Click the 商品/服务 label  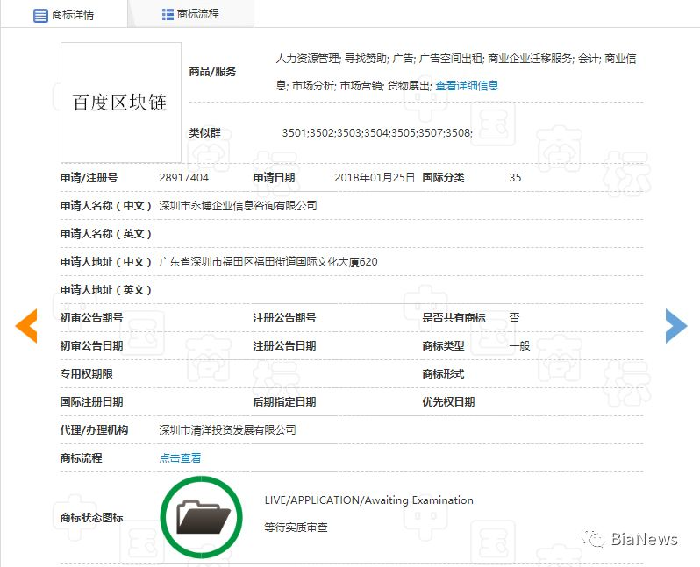tap(212, 72)
